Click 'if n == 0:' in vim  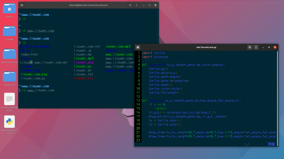(x=158, y=104)
